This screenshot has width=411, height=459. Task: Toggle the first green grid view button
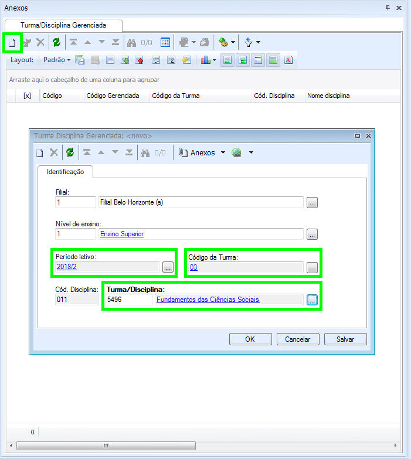pyautogui.click(x=227, y=60)
